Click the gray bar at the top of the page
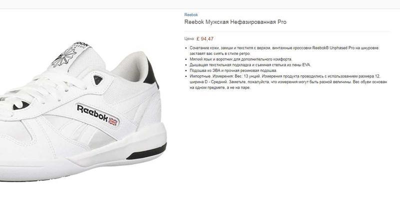Image resolution: width=400 pixels, height=206 pixels. click(x=200, y=4)
